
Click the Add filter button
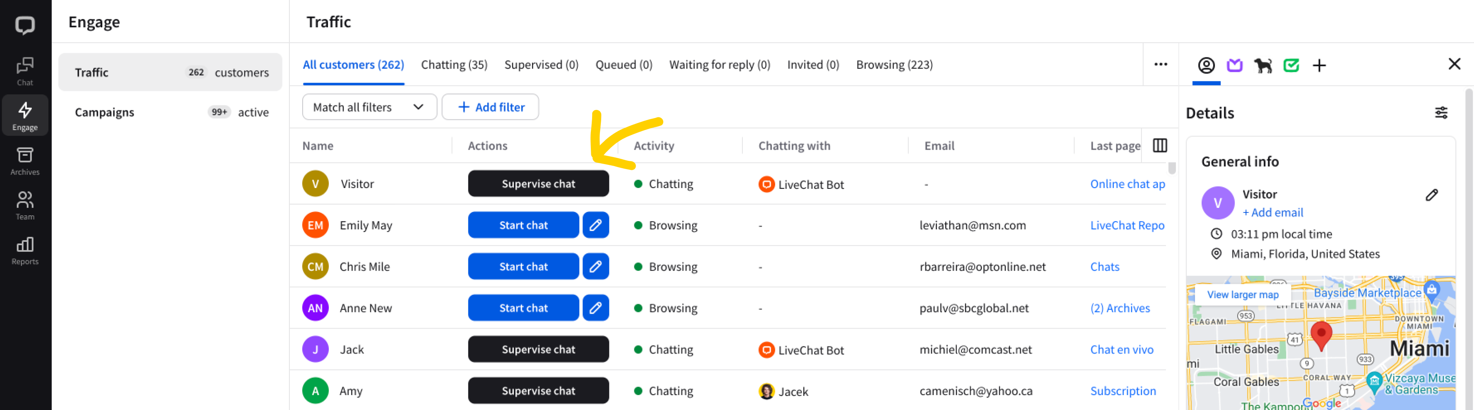pos(490,107)
